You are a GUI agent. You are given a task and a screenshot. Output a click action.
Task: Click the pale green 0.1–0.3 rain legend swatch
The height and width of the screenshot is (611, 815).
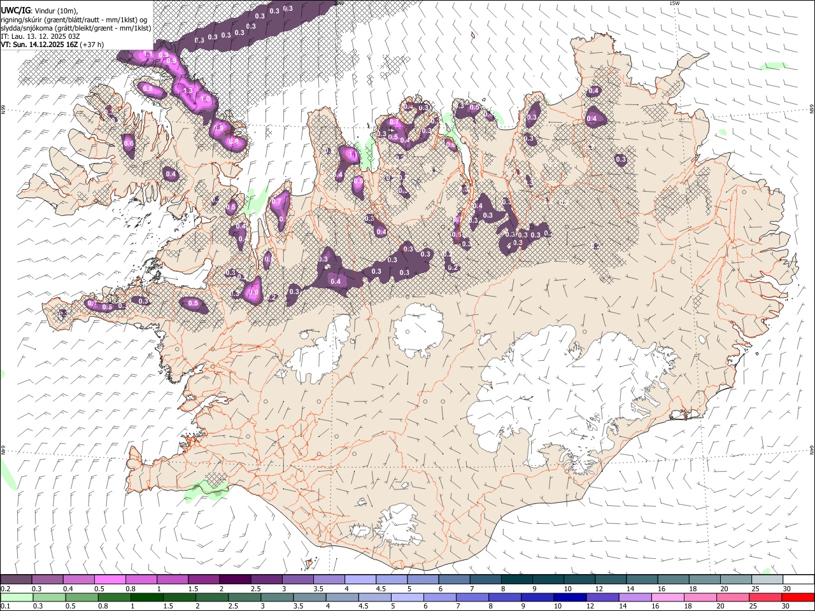[x=17, y=598]
